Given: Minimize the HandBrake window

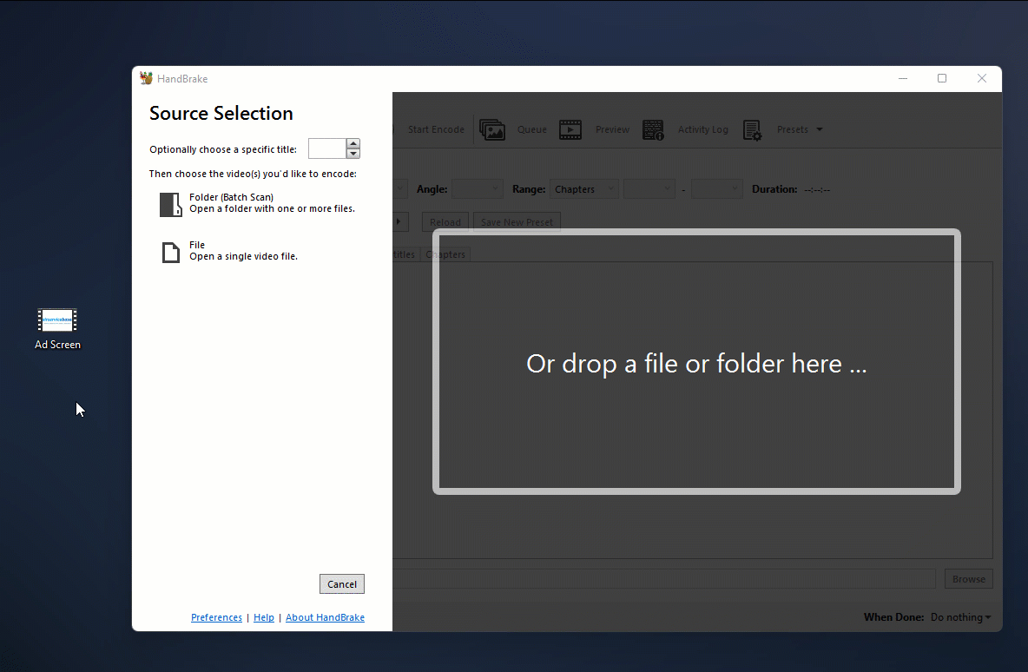Looking at the screenshot, I should tap(903, 79).
